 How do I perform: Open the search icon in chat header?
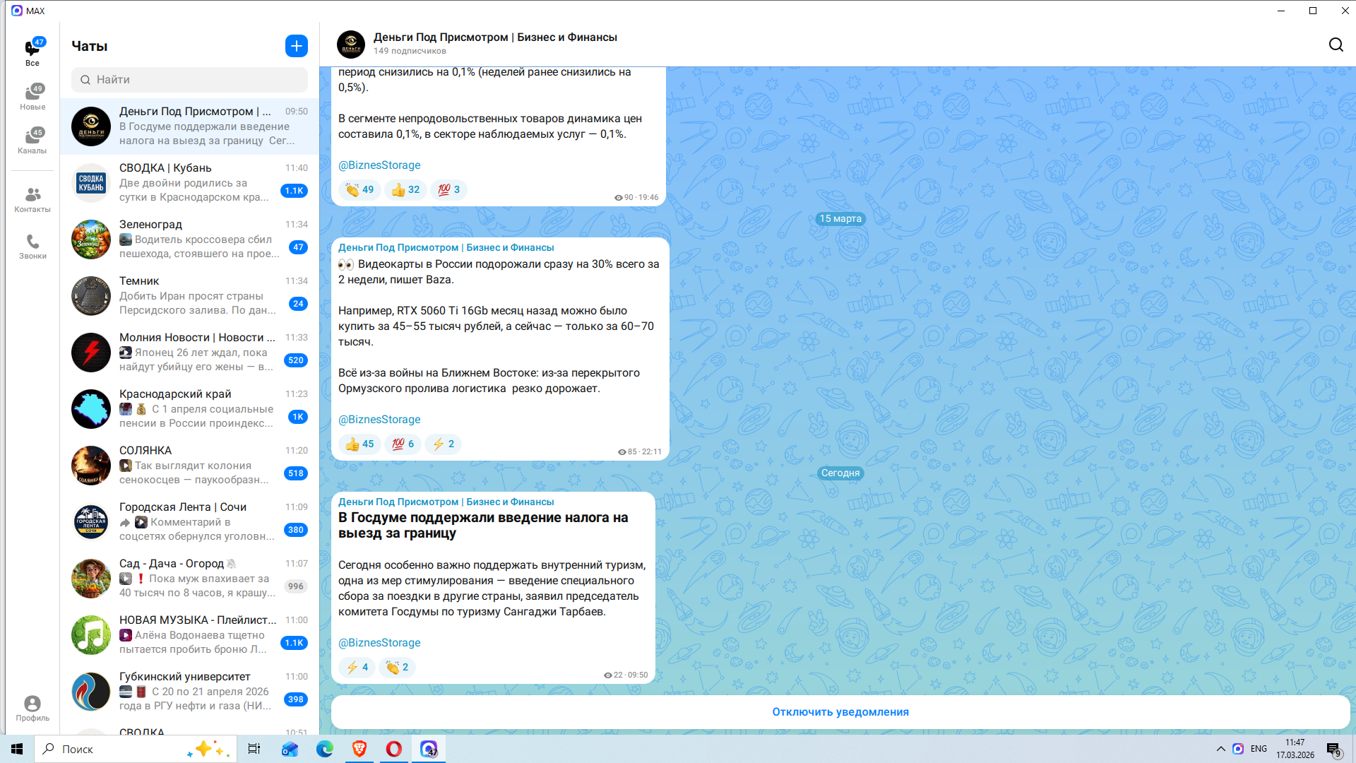tap(1336, 45)
